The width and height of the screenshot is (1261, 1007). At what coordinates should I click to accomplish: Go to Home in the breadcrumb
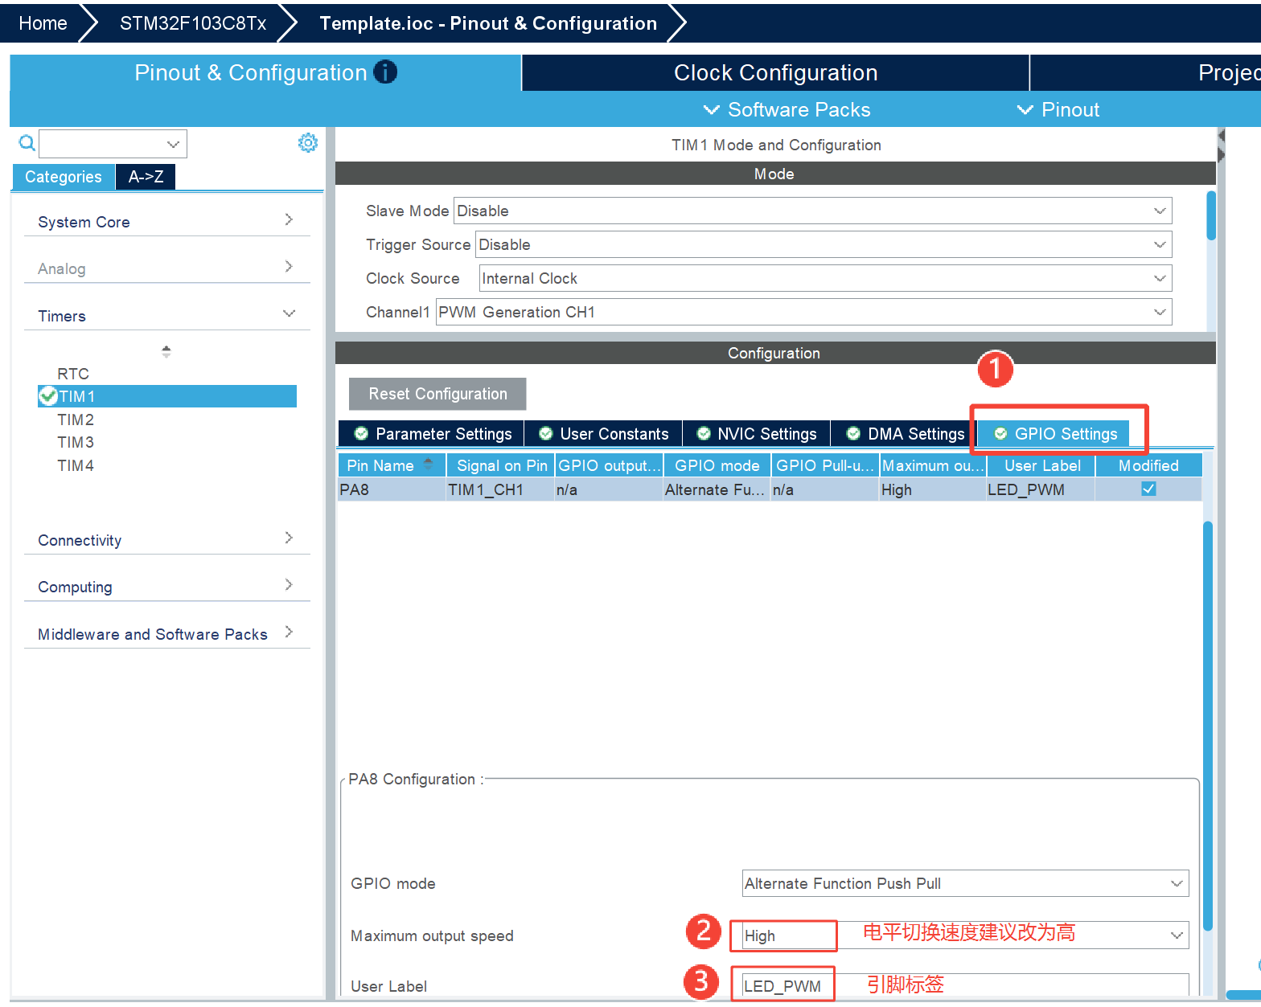click(43, 23)
